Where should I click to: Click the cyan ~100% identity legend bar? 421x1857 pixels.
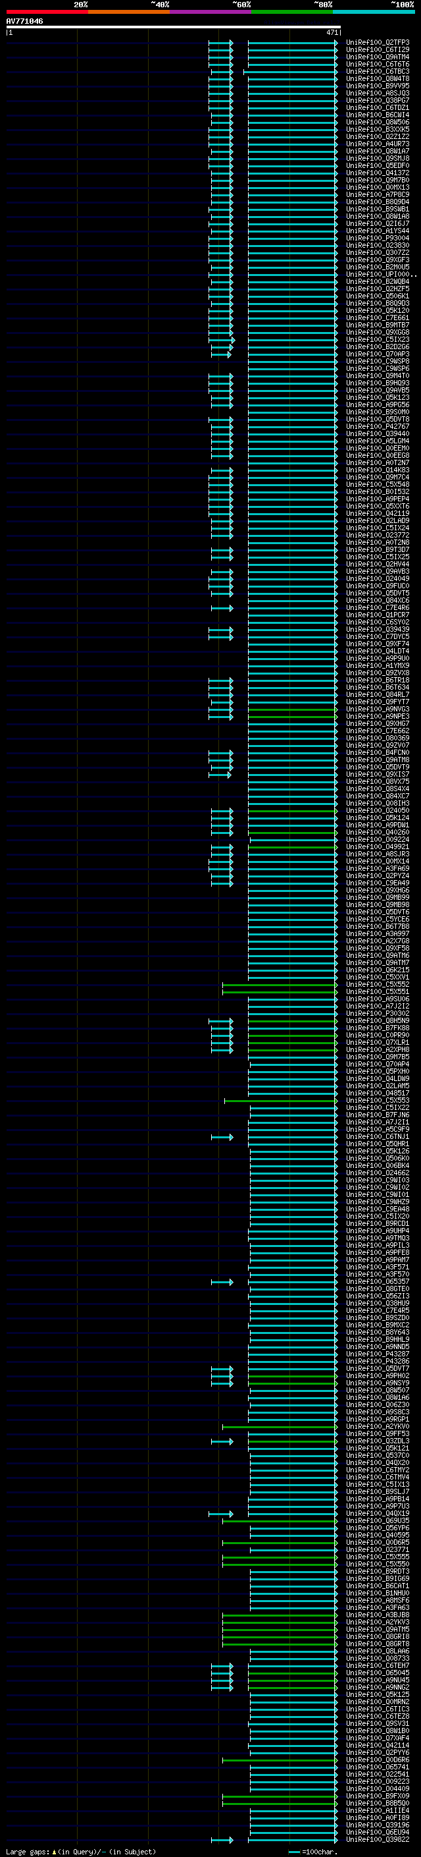point(374,12)
